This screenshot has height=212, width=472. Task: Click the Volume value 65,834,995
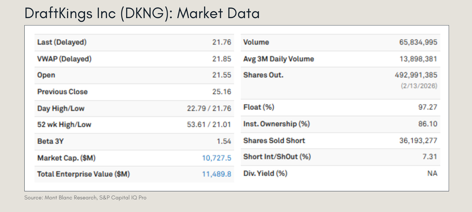418,42
